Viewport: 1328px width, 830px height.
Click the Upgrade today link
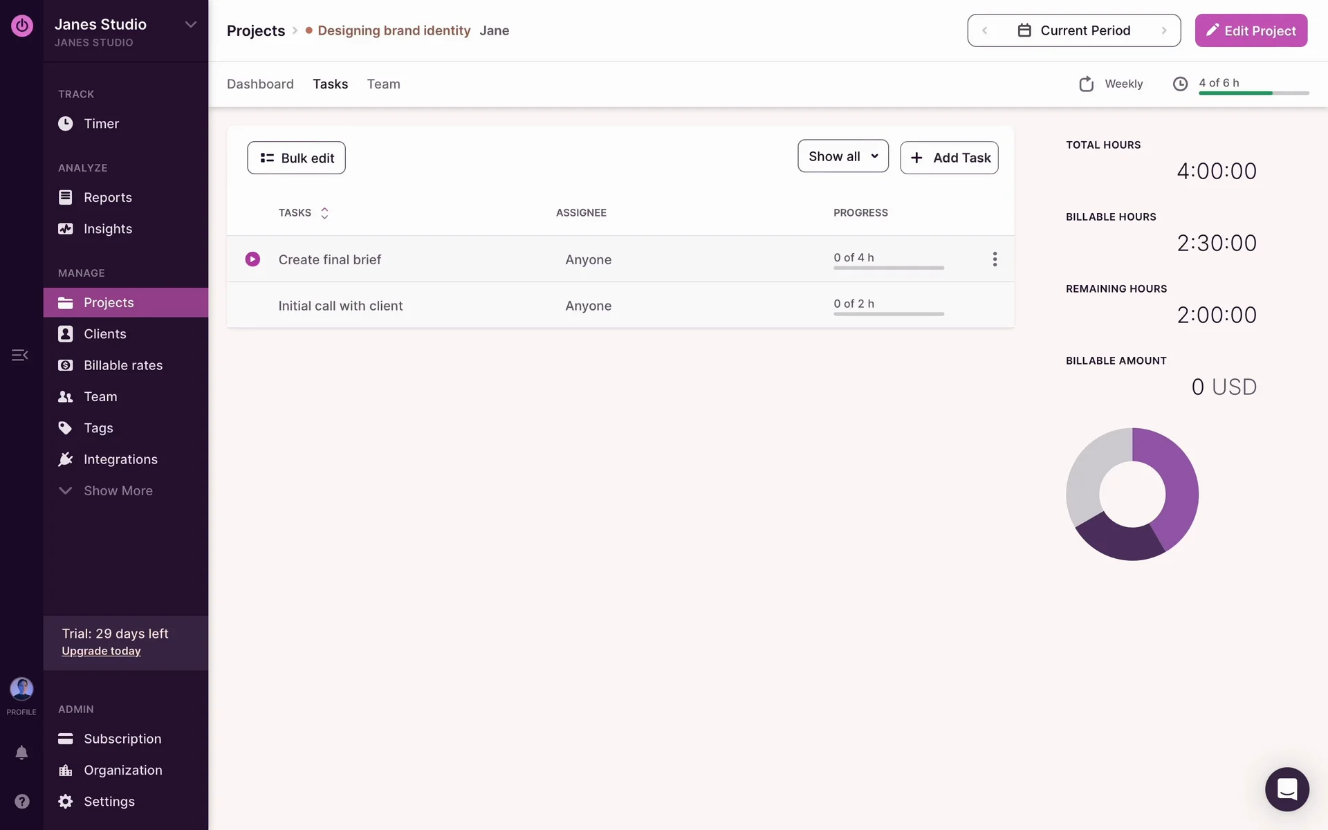(101, 651)
